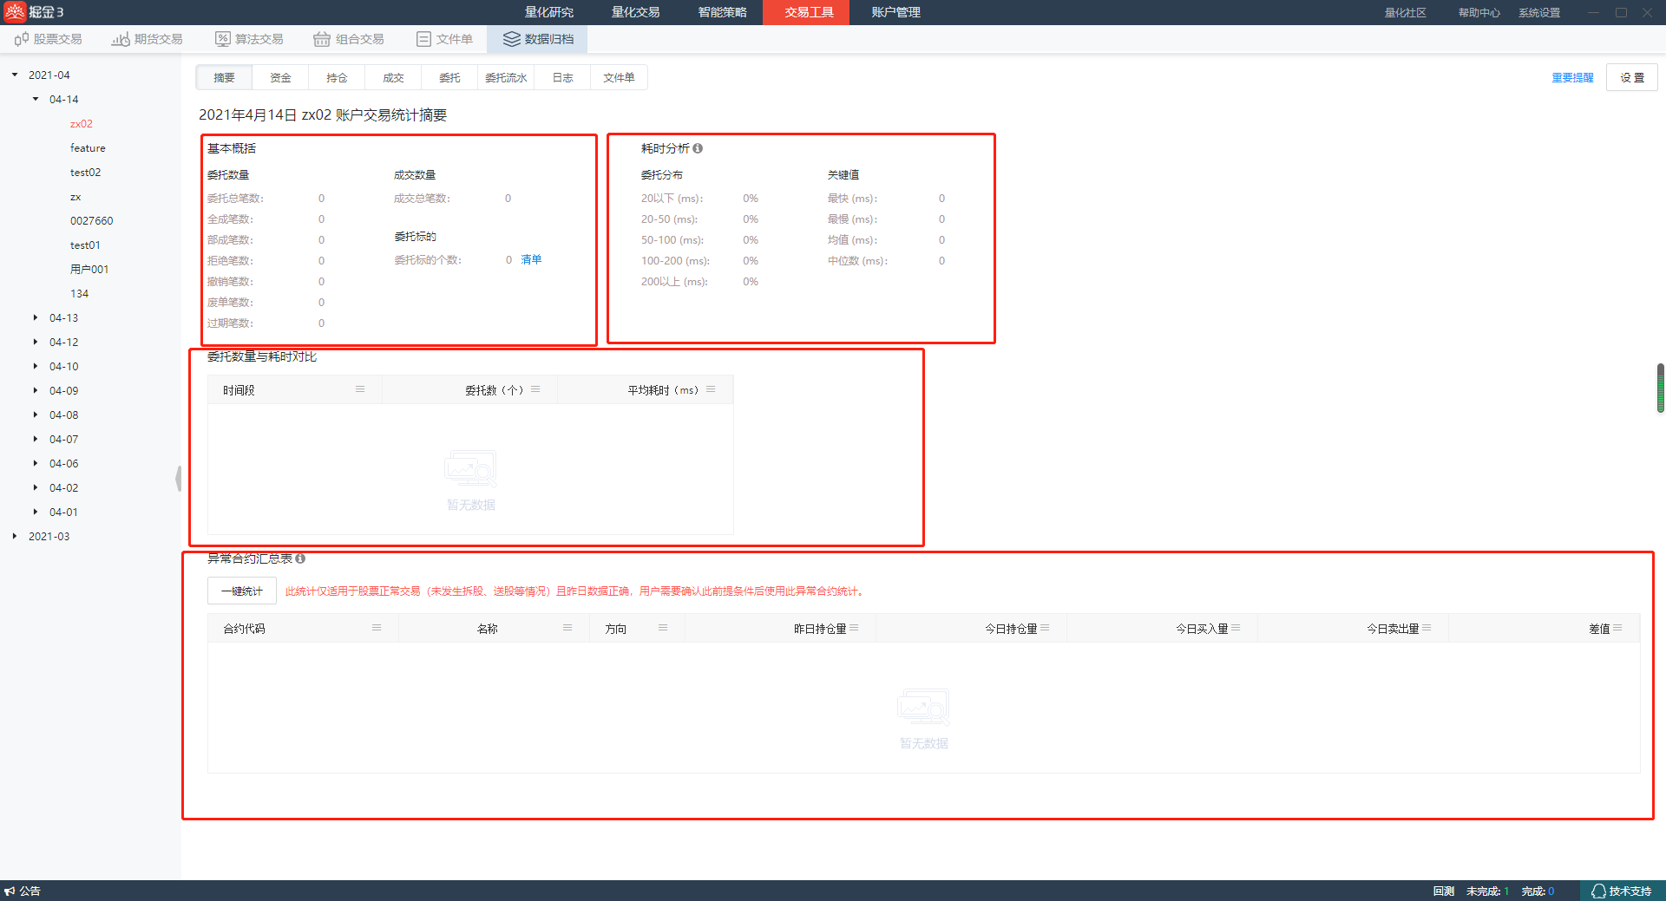Screen dimensions: 1666x901
Task: Expand the 04-01 date node
Action: click(36, 512)
